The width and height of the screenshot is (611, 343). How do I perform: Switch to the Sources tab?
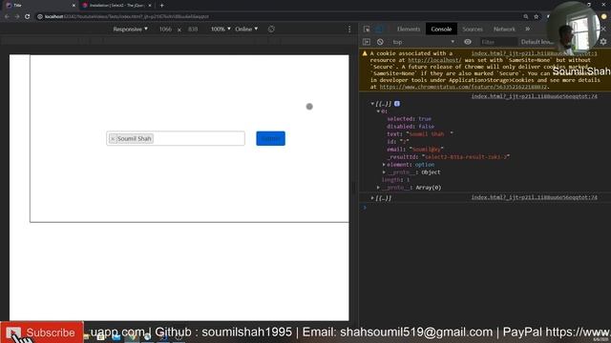pos(473,30)
